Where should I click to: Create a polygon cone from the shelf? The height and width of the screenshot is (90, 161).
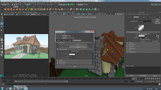point(14,9)
